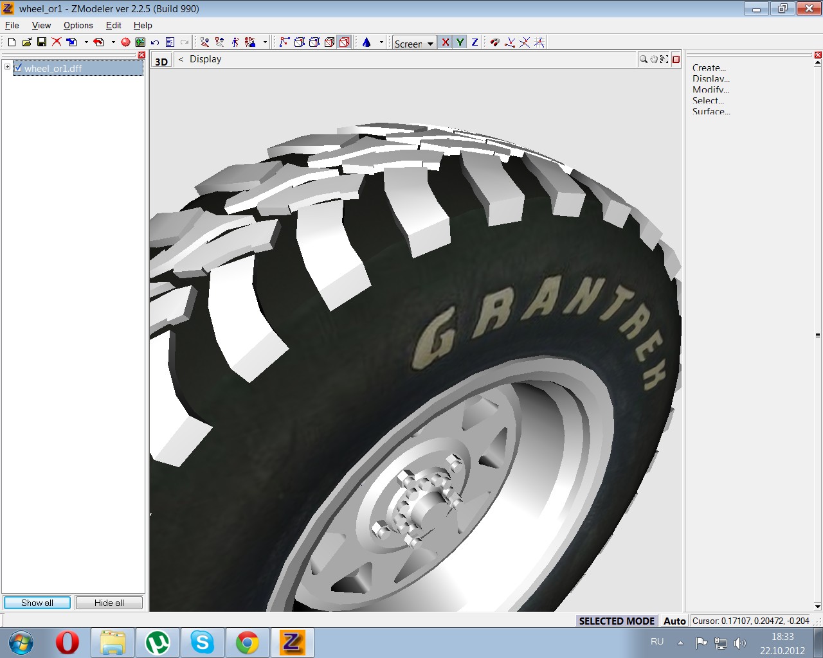Click the viewport zoom extents icon

point(664,59)
